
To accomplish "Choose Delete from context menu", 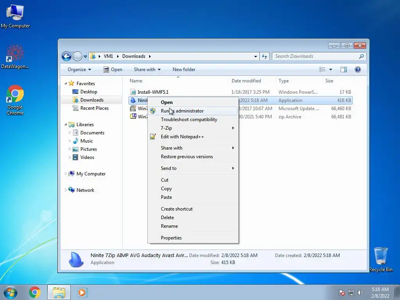I will coord(193,218).
